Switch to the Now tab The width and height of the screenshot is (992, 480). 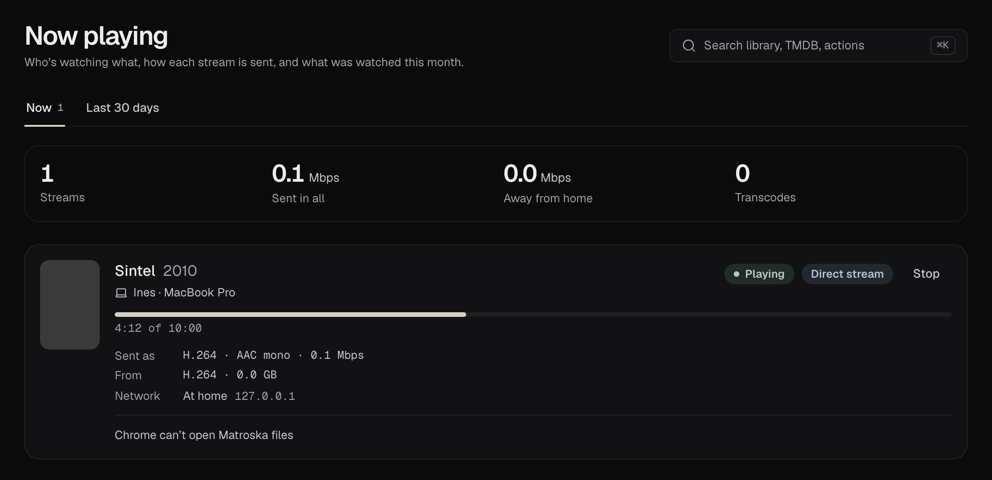coord(45,108)
